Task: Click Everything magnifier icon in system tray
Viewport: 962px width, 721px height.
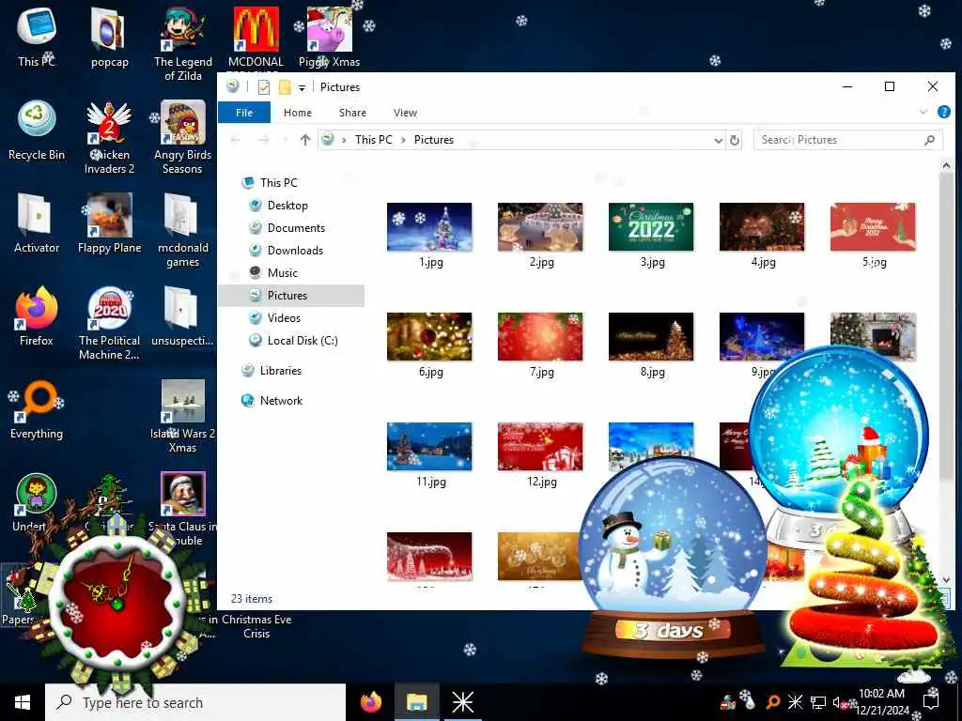Action: 773,702
